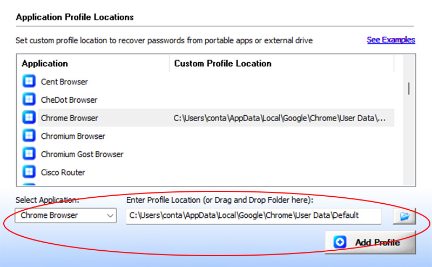Select the Chromium Browser row text

pos(73,136)
